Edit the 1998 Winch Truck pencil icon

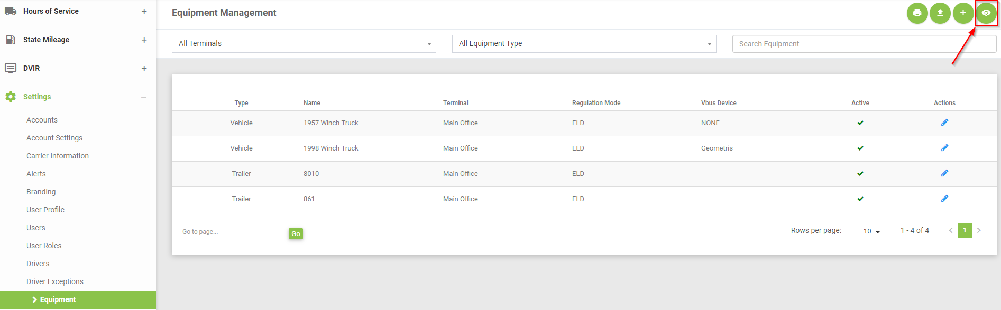944,148
